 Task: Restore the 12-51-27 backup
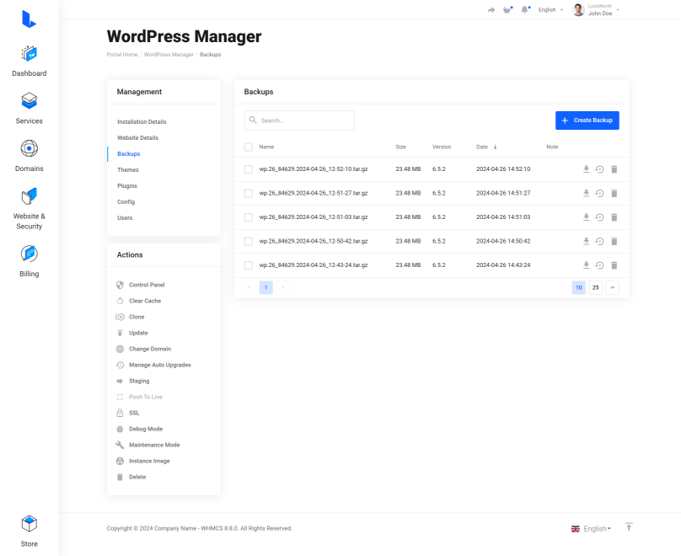599,193
